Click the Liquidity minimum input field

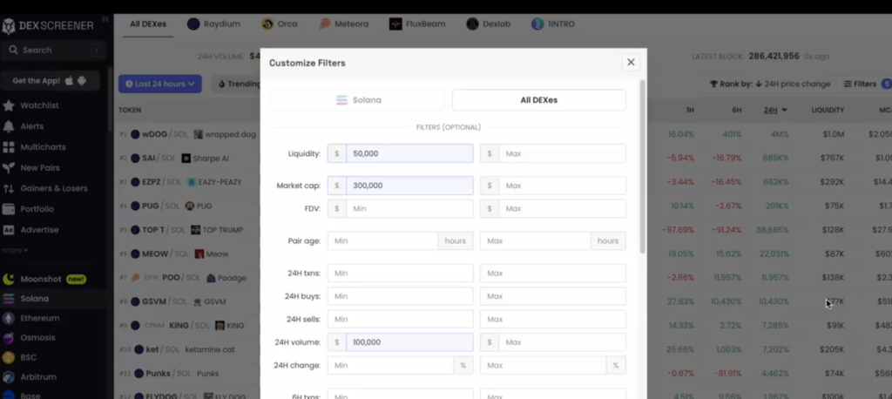coord(409,153)
